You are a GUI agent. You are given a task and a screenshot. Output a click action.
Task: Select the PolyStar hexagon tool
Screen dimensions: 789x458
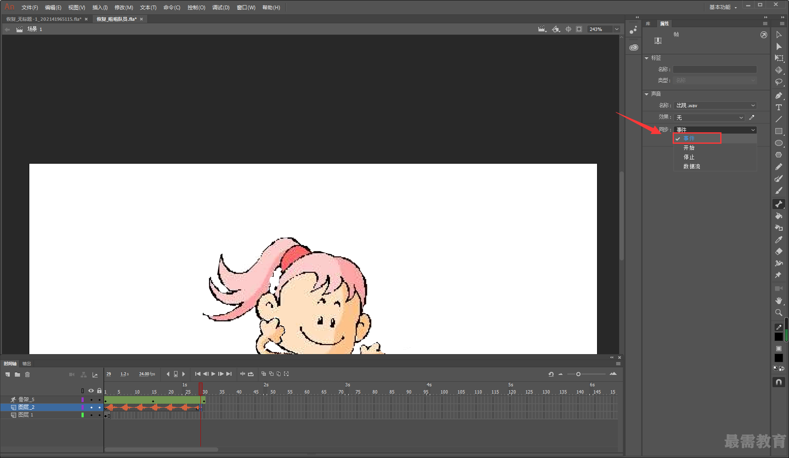tap(778, 155)
